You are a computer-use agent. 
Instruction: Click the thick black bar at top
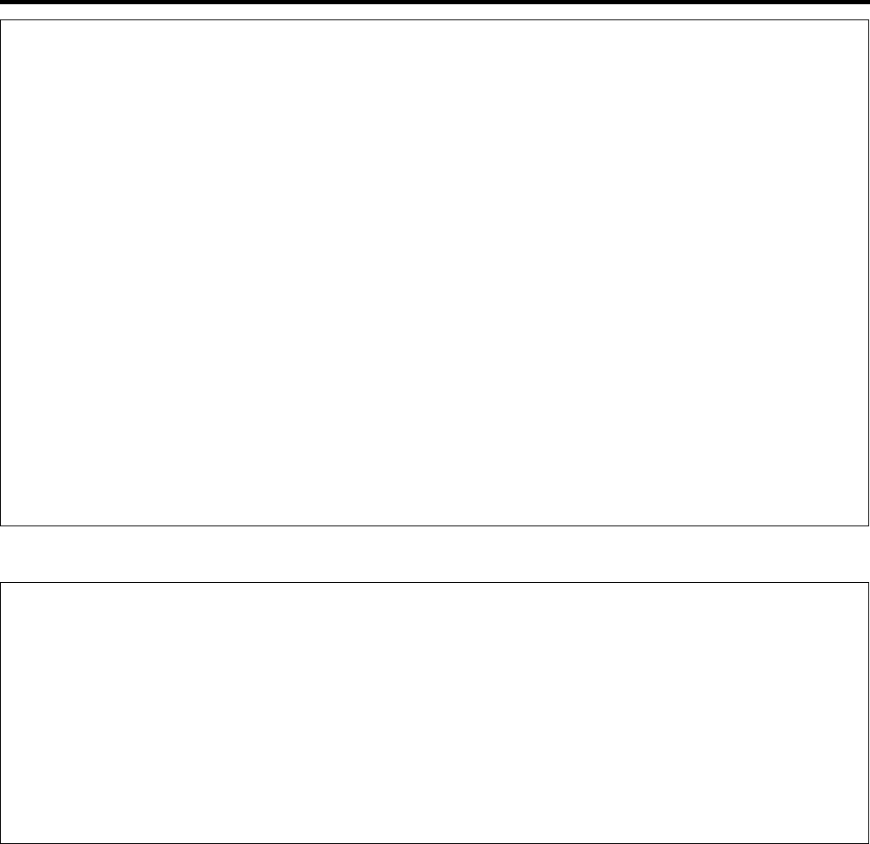(x=435, y=3)
